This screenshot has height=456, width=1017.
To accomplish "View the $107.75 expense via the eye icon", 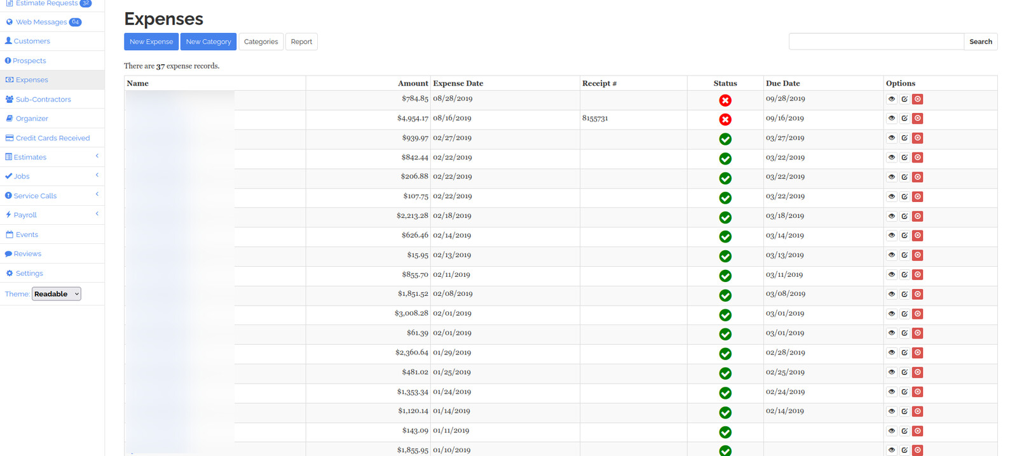I will pyautogui.click(x=891, y=197).
